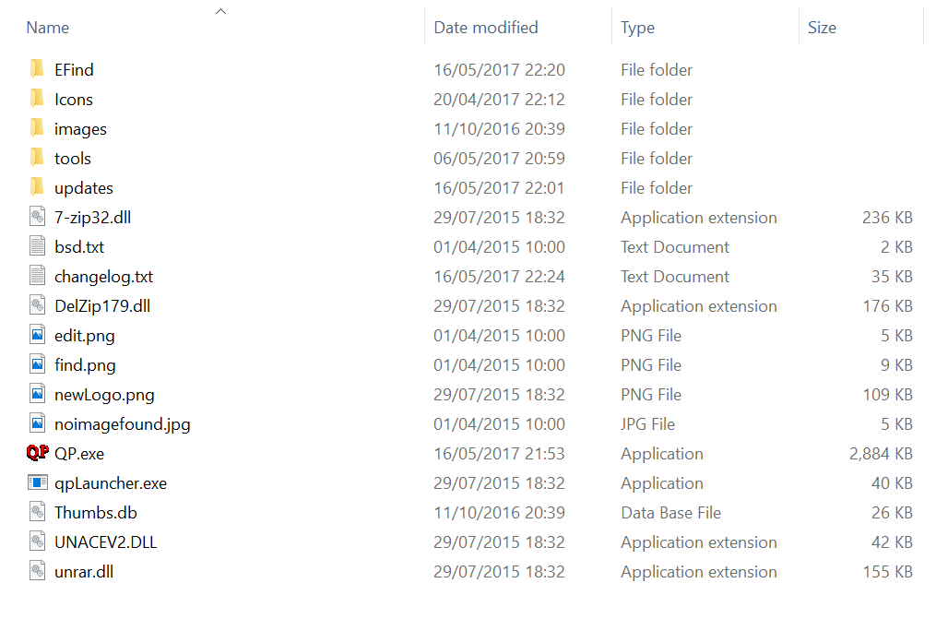948x619 pixels.
Task: Click the date 16/05/2017 21:53
Action: tap(499, 454)
